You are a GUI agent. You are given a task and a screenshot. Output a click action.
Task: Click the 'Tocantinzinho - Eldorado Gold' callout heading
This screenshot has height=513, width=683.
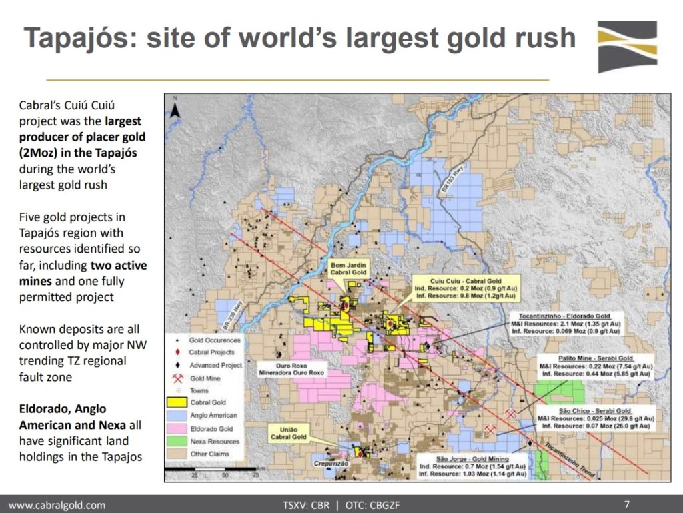[564, 316]
